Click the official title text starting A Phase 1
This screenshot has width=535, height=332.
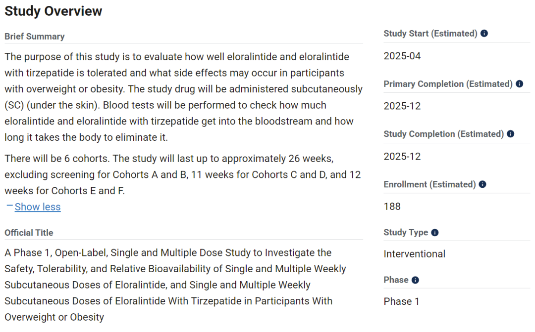pos(175,285)
